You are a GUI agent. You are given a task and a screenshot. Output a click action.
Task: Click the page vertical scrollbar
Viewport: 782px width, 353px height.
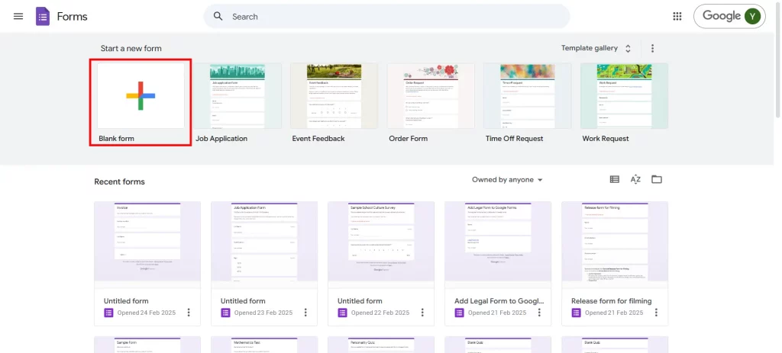(x=777, y=59)
